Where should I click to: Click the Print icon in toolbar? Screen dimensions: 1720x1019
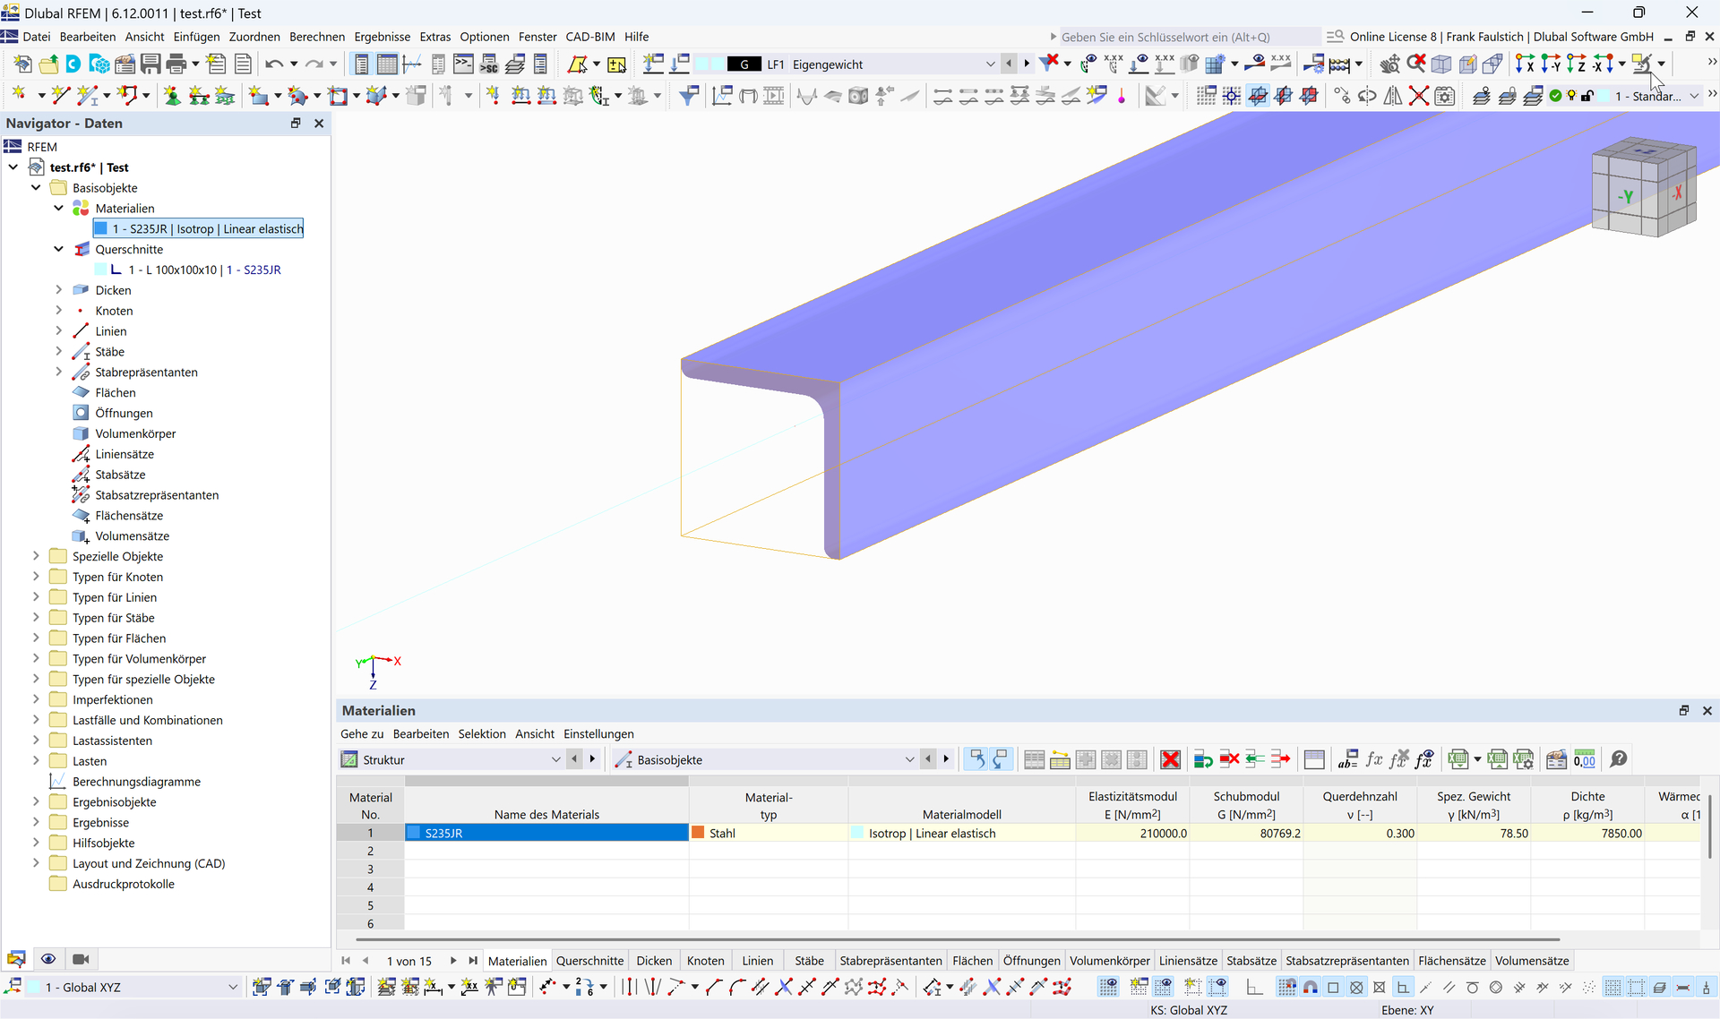pos(176,64)
